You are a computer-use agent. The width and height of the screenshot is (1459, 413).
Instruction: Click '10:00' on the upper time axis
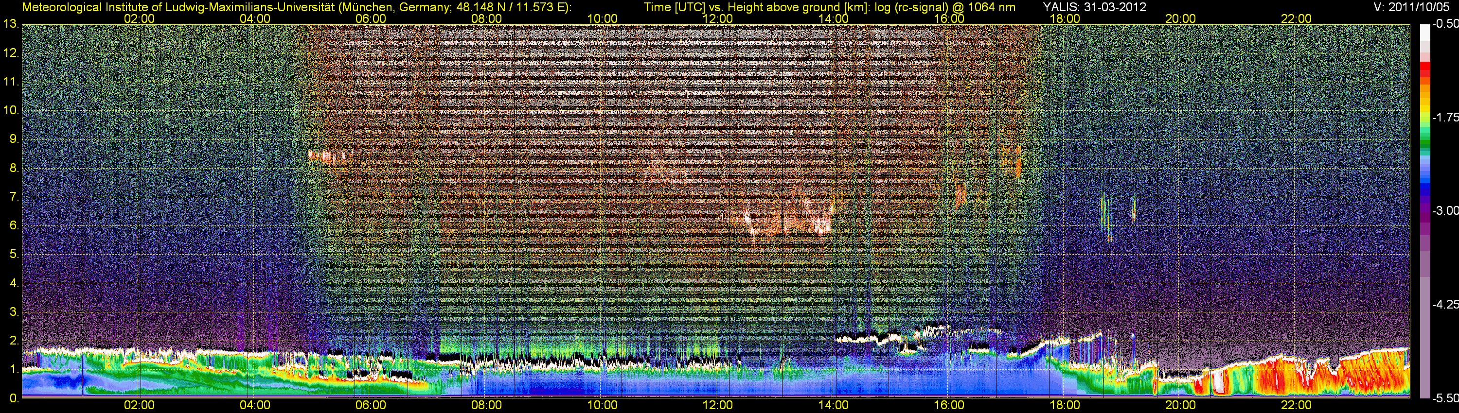pyautogui.click(x=602, y=18)
